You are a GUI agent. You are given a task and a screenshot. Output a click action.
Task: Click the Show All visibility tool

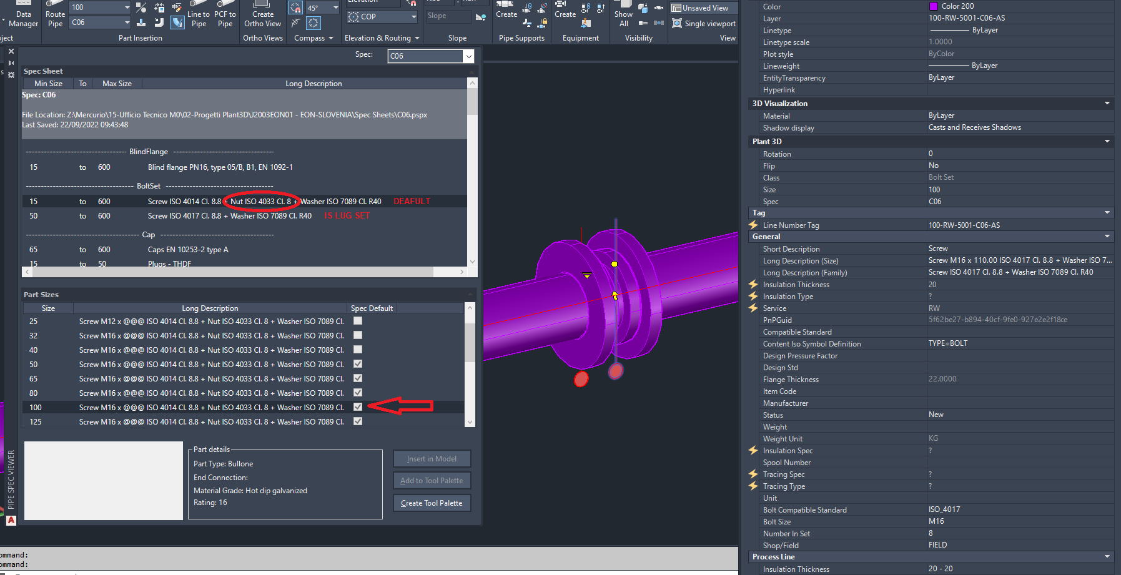(623, 14)
